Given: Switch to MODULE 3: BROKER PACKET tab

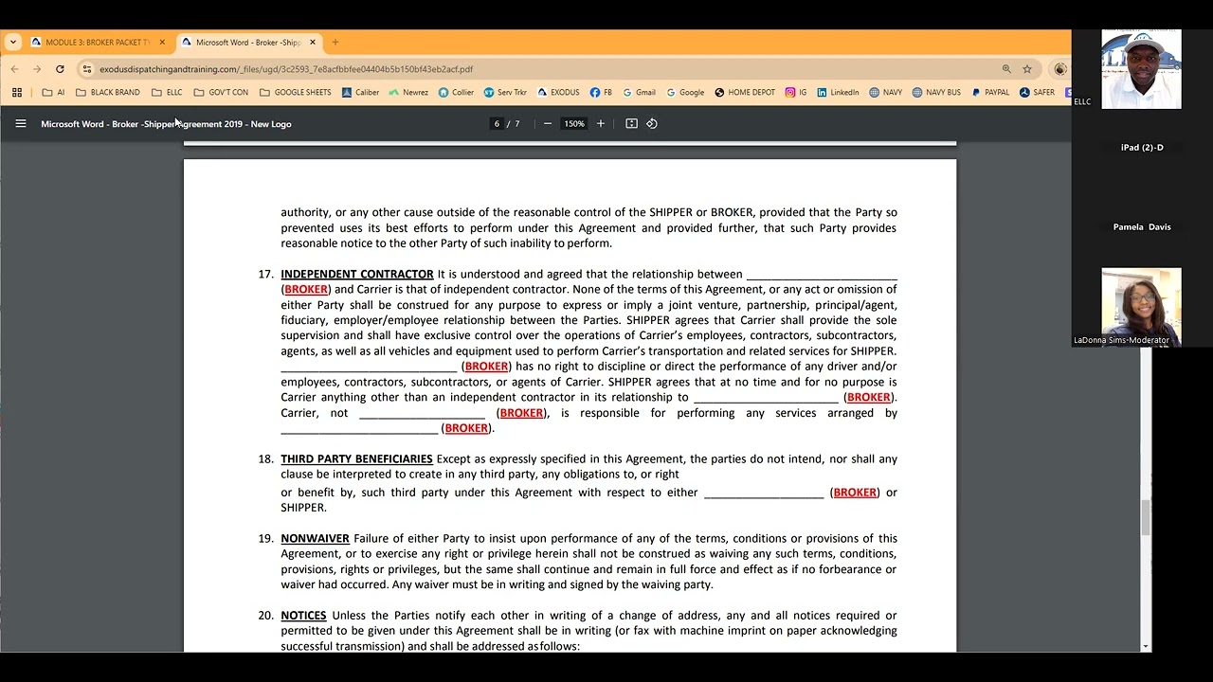Looking at the screenshot, I should click(x=98, y=42).
